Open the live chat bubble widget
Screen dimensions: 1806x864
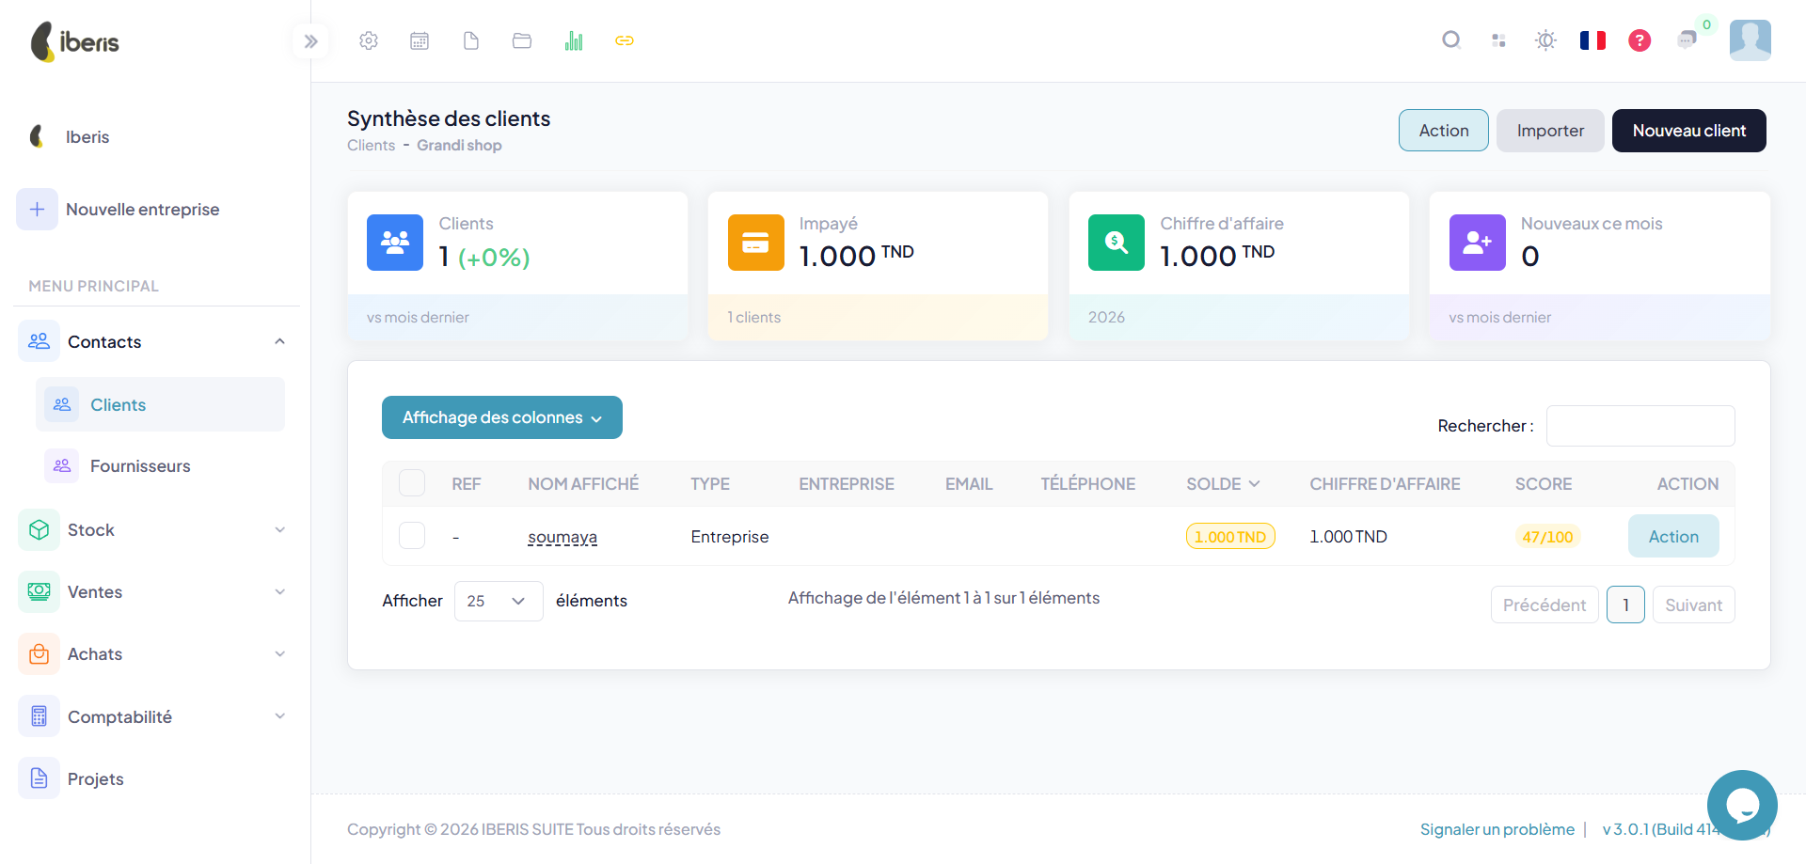[x=1742, y=805]
